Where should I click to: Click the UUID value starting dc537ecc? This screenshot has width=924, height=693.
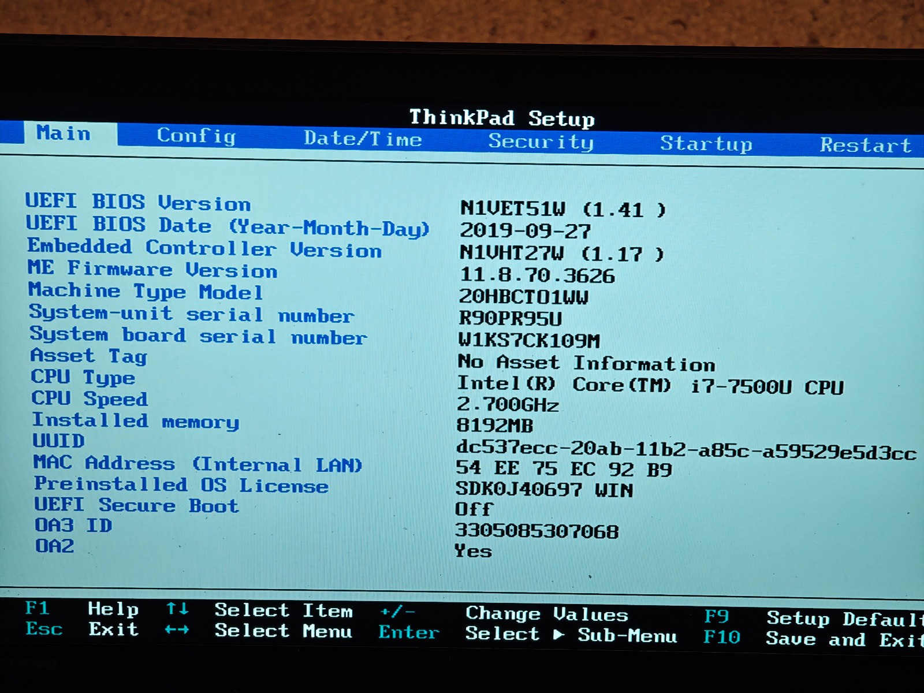coord(686,449)
